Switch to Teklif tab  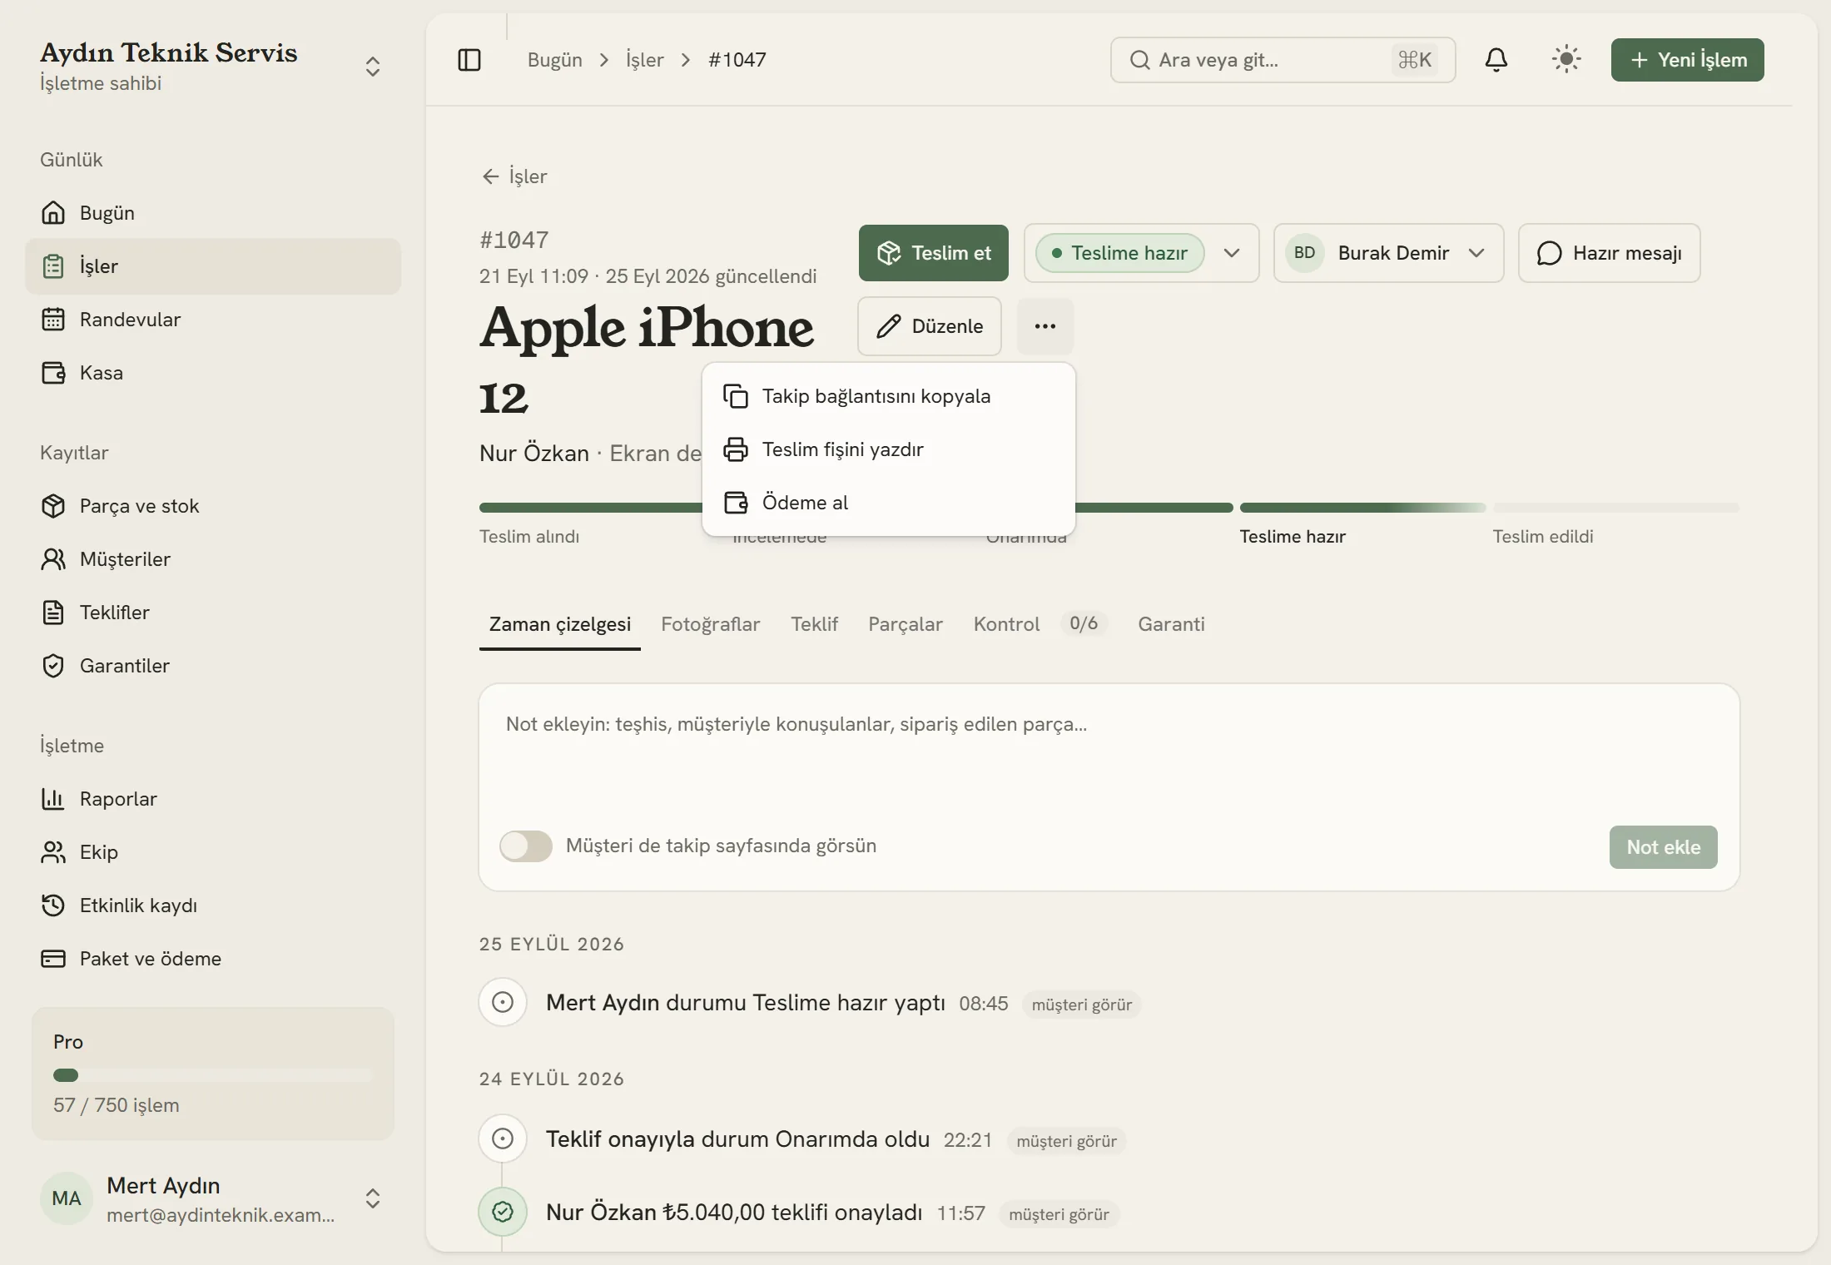pos(814,624)
